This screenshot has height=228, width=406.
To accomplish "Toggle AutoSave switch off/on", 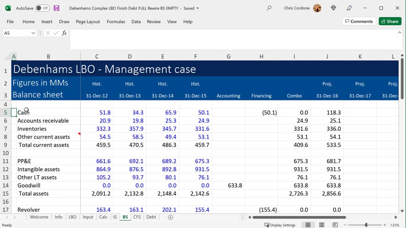I will [x=42, y=8].
